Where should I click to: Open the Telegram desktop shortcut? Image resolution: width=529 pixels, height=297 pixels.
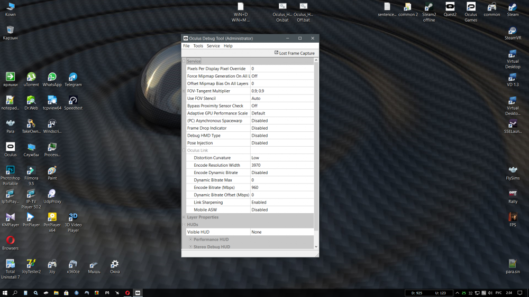(73, 77)
